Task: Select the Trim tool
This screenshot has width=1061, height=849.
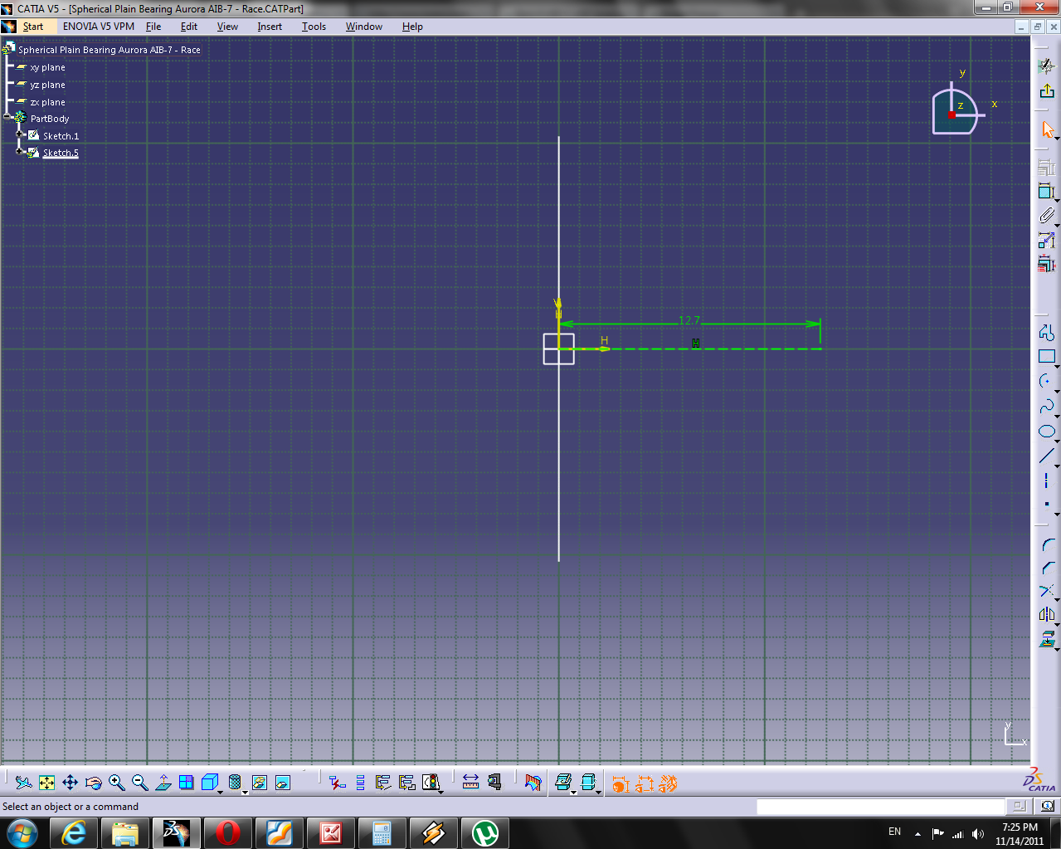Action: 1046,591
